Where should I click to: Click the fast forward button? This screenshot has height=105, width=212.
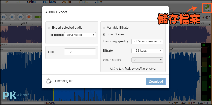(x=21, y=17)
